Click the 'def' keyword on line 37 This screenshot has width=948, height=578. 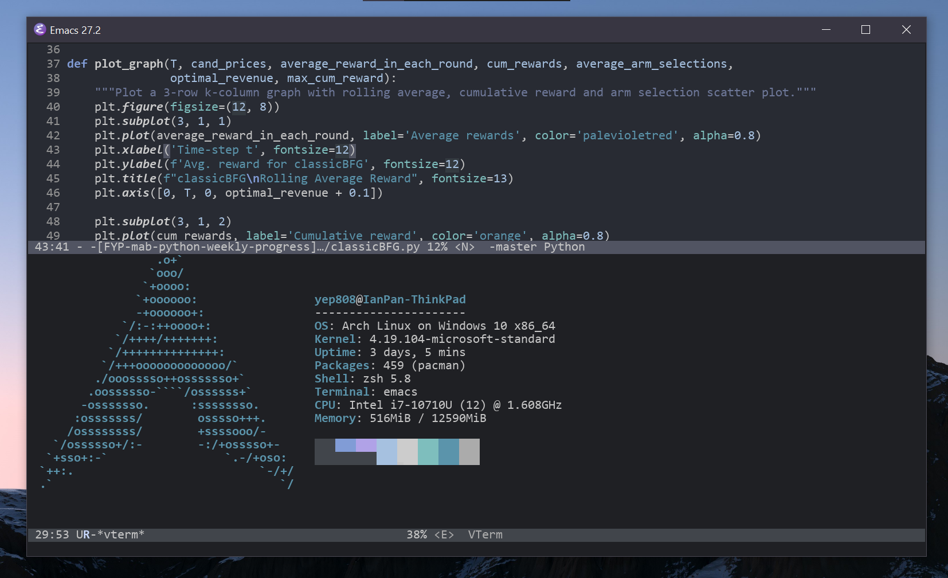(77, 64)
